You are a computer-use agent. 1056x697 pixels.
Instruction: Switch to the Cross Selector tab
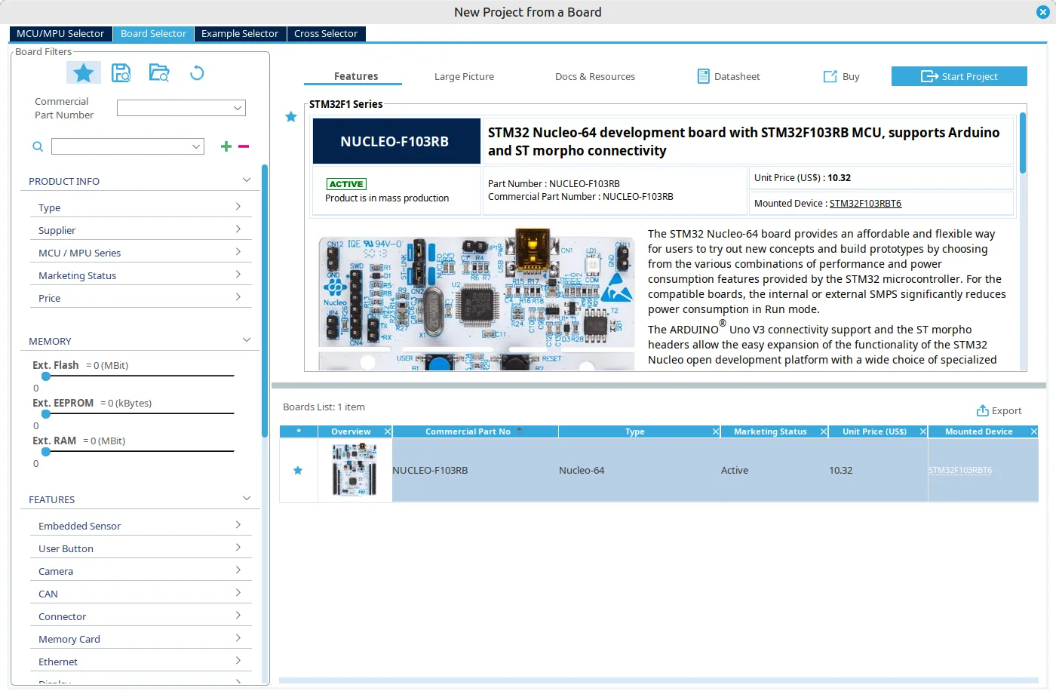326,33
